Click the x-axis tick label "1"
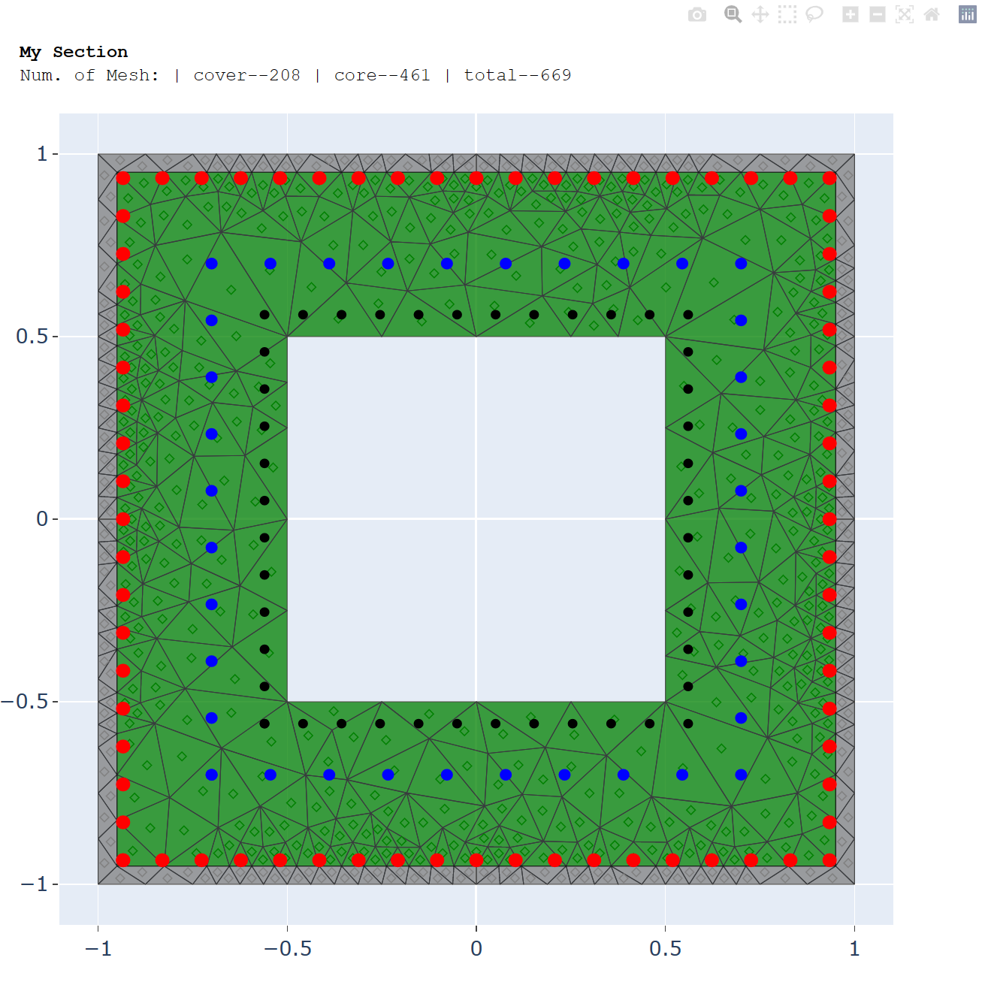985x988 pixels. (854, 948)
